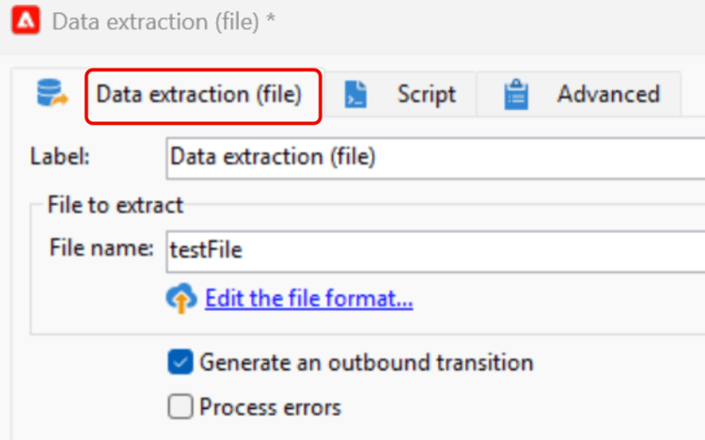
Task: Click the "Process errors" label text
Action: pos(270,407)
